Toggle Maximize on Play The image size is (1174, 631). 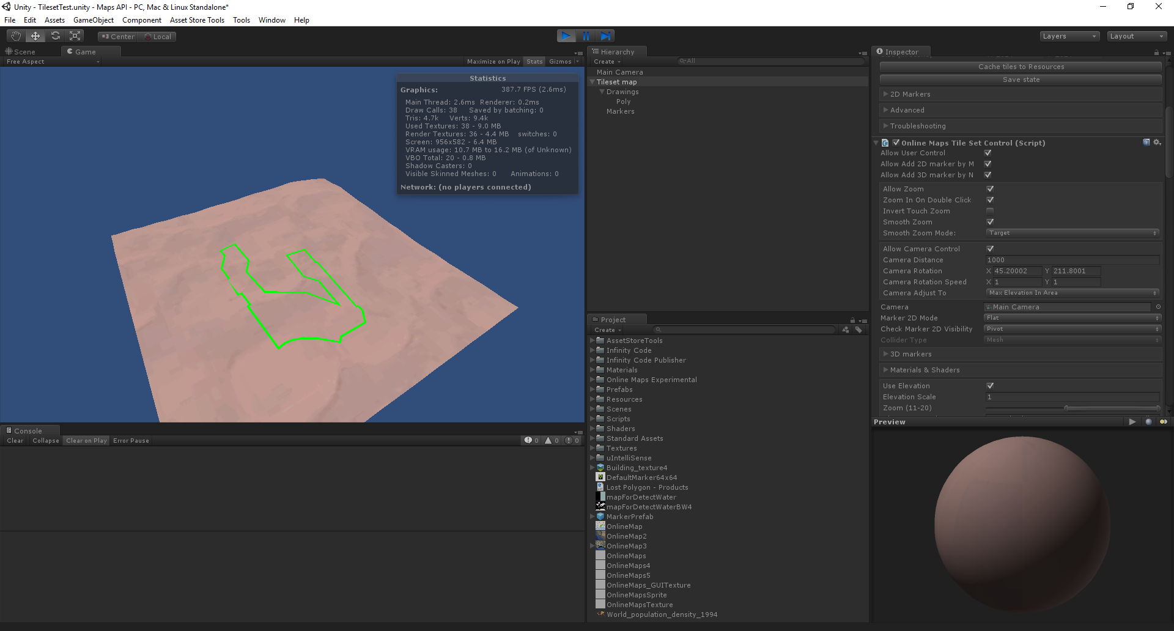(493, 62)
